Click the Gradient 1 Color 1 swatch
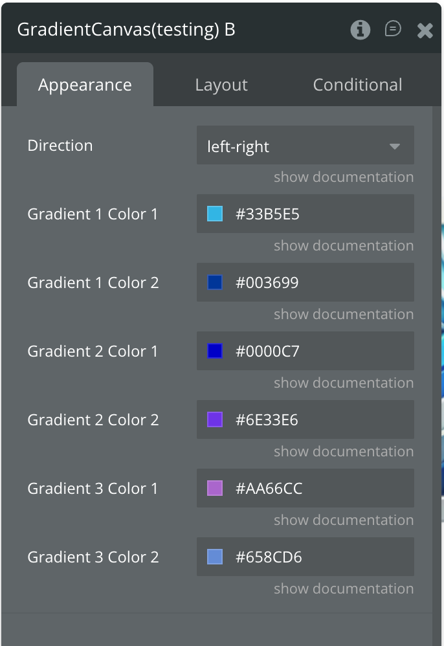 pos(215,214)
